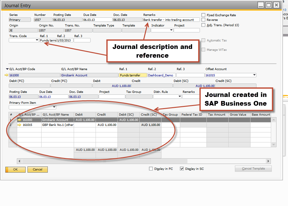
Task: Click the yellow link arrow beside account 161000 header
Action: click(x=7, y=75)
